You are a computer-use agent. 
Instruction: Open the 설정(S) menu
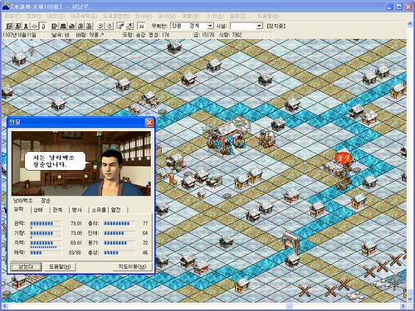click(x=240, y=16)
